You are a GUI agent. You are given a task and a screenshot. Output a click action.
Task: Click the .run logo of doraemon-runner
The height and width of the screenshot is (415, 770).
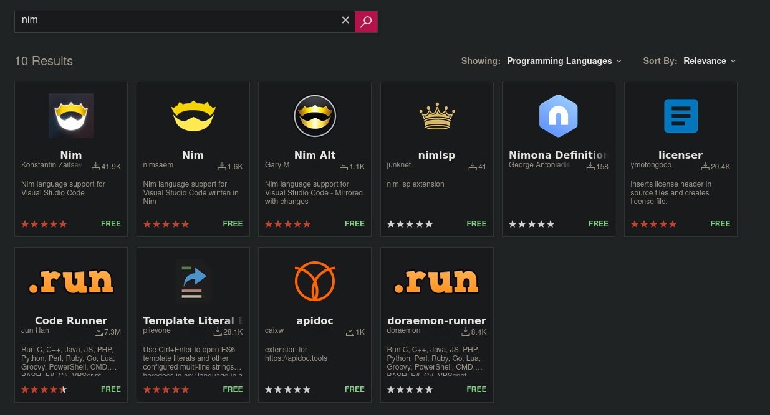(437, 281)
